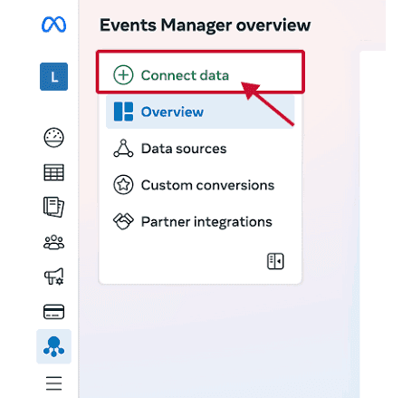Screen dimensions: 412x398
Task: Open the blue L account avatar
Action: [53, 76]
